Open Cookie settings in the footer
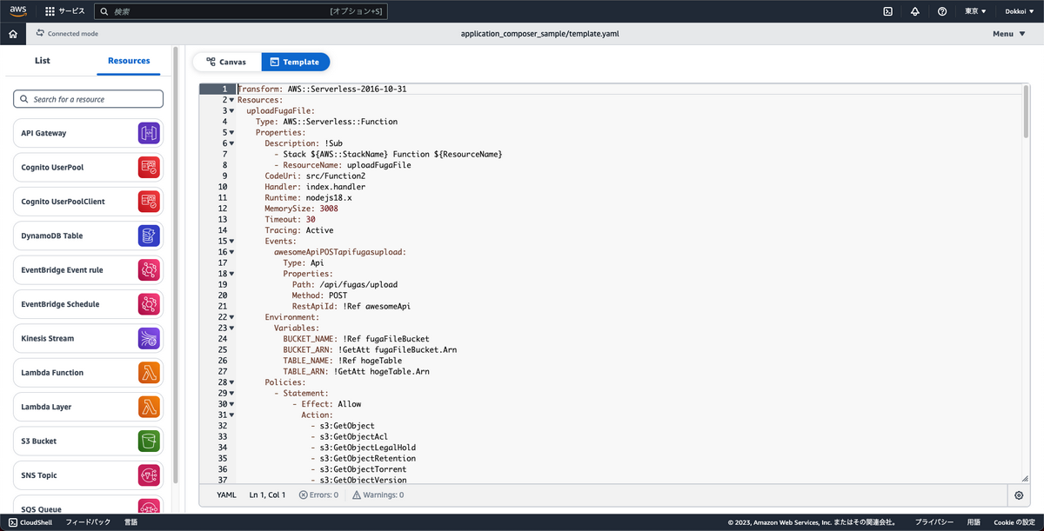This screenshot has width=1044, height=531. point(1014,522)
